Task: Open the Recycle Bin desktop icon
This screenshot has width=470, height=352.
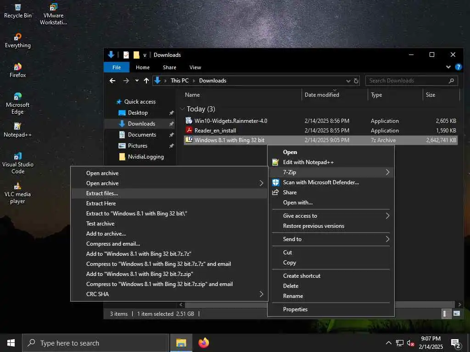Action: pos(18,11)
